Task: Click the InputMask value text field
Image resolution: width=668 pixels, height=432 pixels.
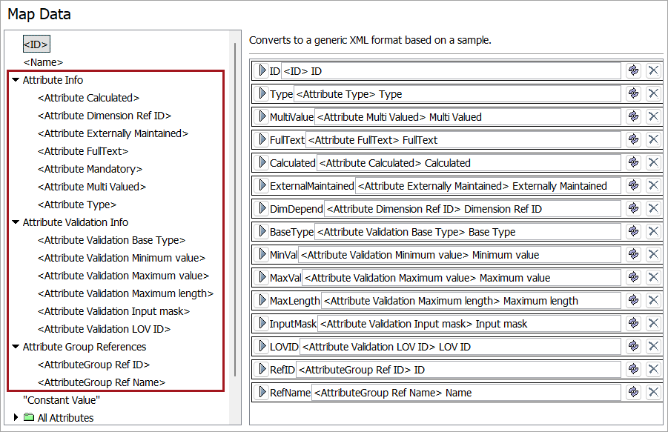Action: click(469, 323)
